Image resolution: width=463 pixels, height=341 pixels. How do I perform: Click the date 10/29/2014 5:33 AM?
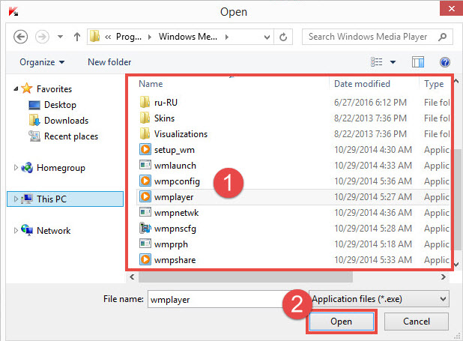(373, 260)
